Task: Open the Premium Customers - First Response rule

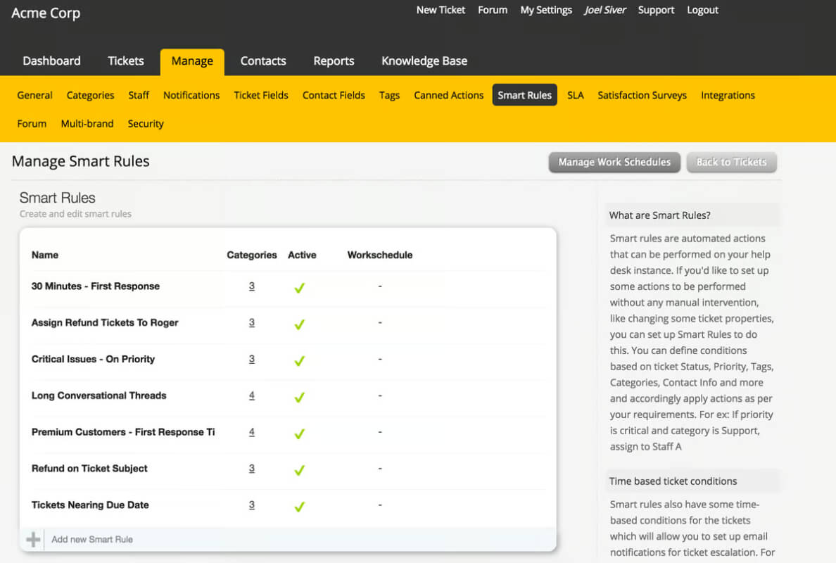Action: click(123, 432)
